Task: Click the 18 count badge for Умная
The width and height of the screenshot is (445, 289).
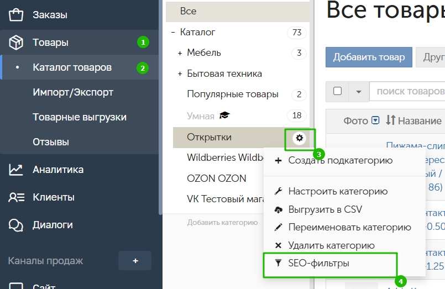Action: pos(297,115)
